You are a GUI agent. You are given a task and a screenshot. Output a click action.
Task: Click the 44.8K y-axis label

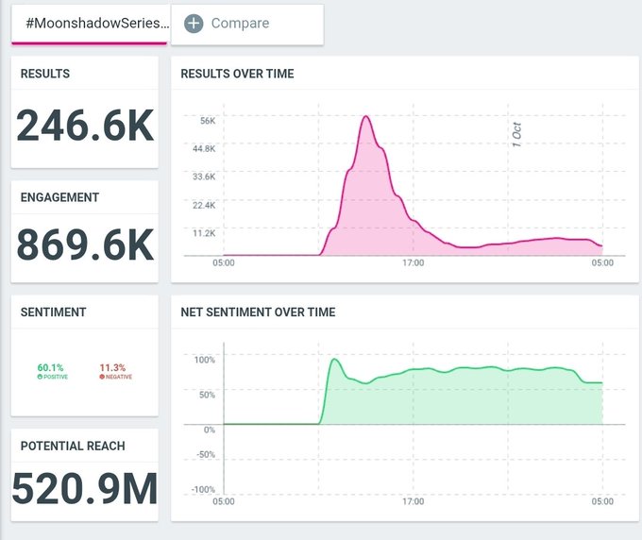(204, 148)
